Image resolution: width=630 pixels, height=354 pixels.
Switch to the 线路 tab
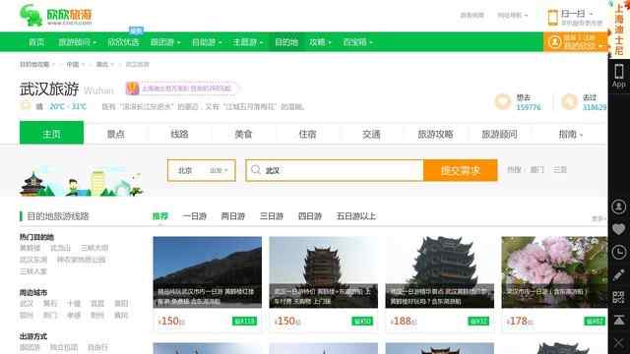(179, 134)
